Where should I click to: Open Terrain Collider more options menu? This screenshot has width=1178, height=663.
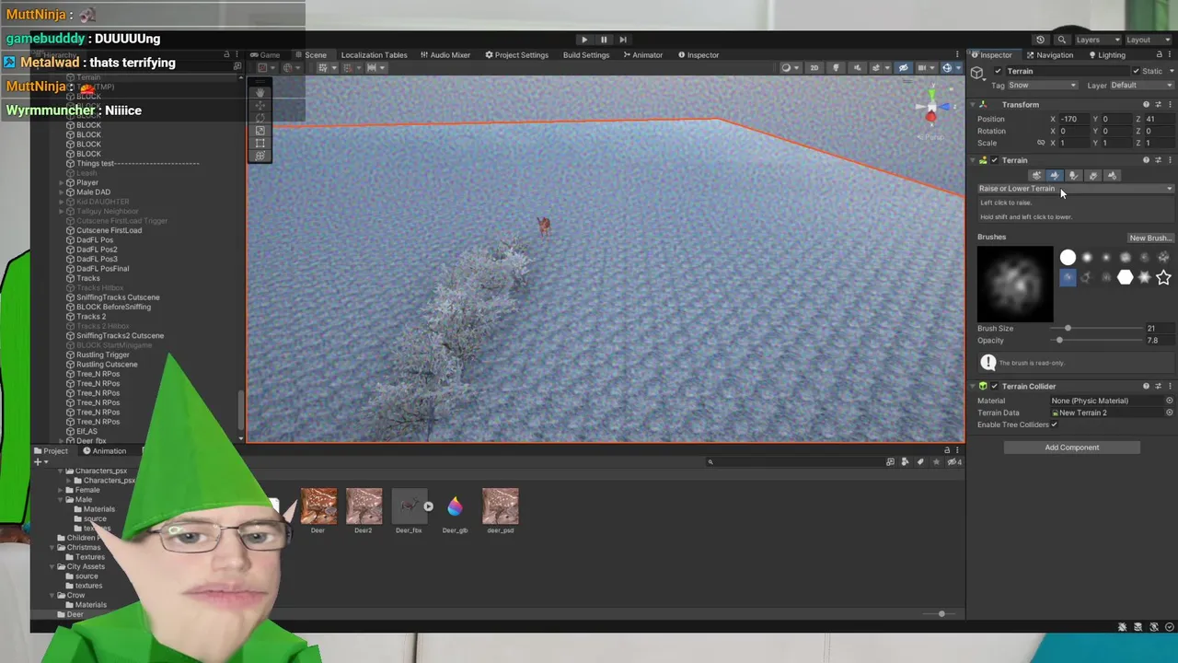click(x=1170, y=387)
